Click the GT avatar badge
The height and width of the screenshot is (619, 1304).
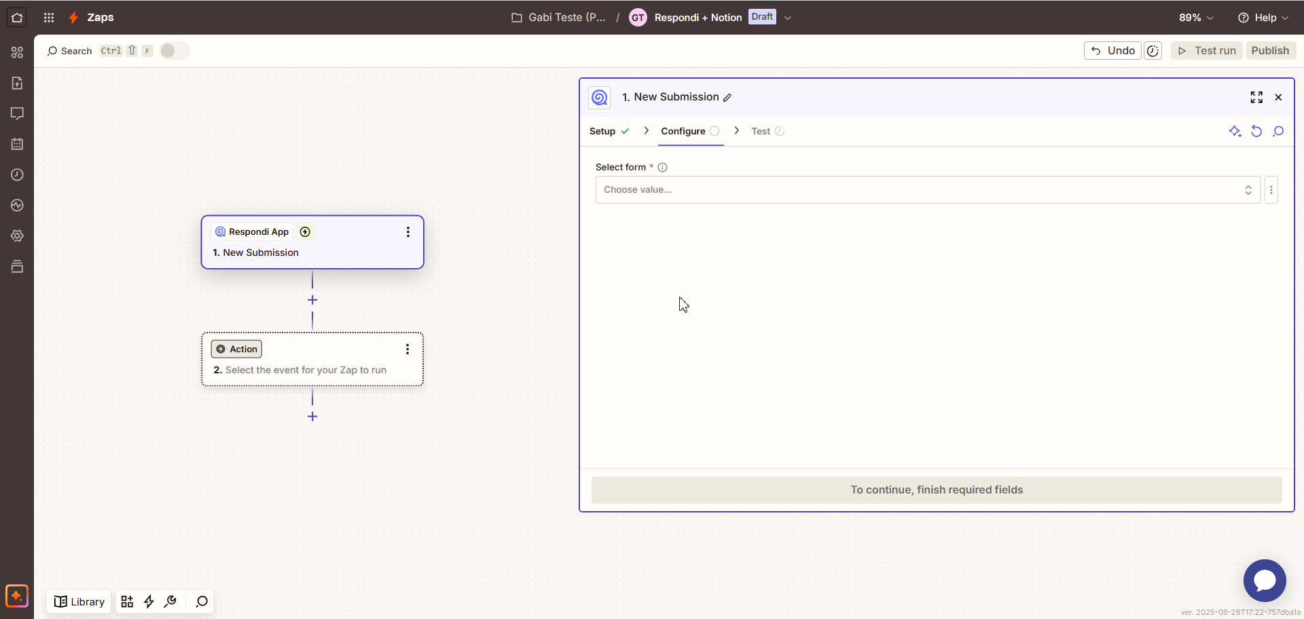point(638,18)
